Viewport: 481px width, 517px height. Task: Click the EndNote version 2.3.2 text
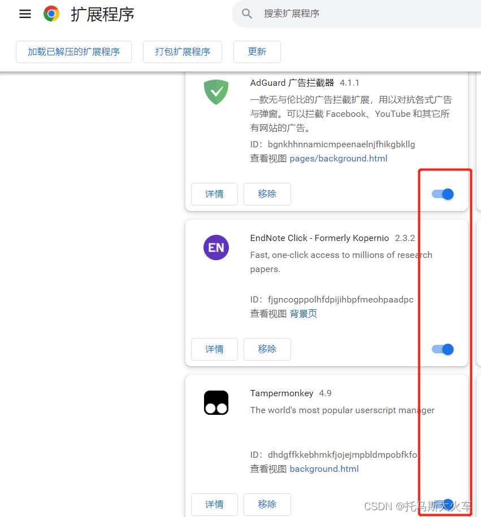click(405, 238)
